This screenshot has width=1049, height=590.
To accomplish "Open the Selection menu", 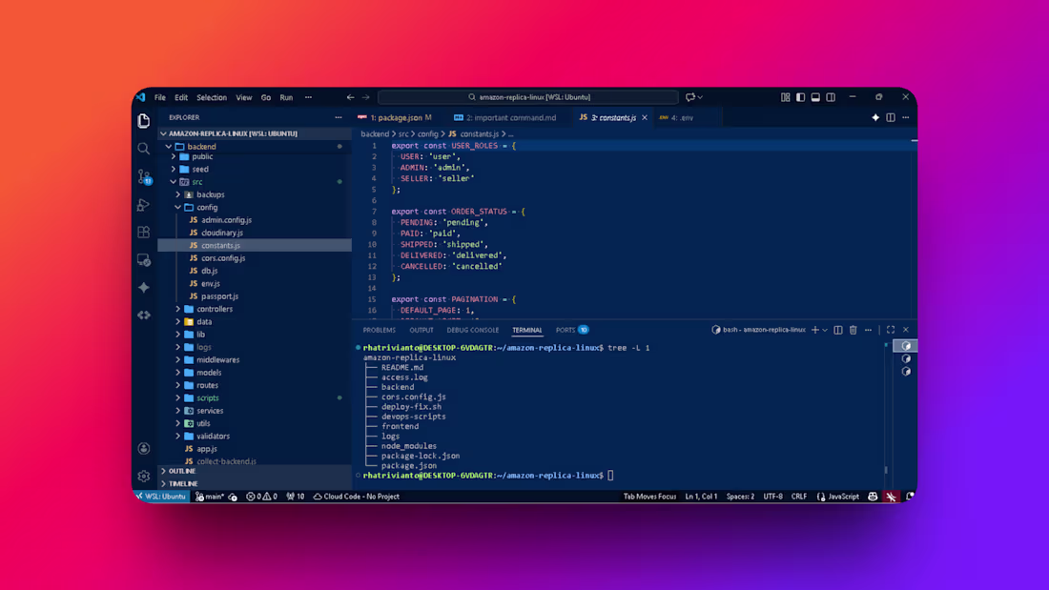I will coord(212,97).
